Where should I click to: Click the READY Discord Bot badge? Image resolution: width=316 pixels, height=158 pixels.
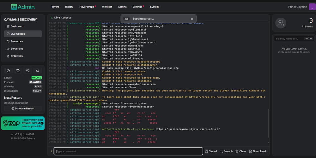pyautogui.click(x=37, y=91)
